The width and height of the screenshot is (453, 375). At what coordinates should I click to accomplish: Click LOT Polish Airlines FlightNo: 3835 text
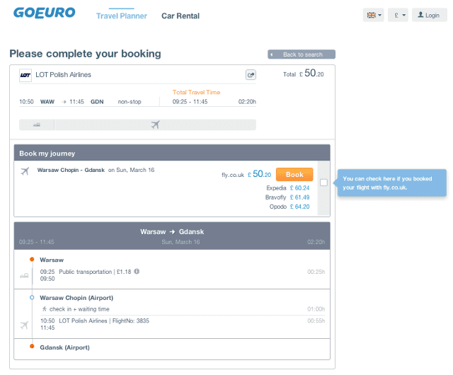104,321
